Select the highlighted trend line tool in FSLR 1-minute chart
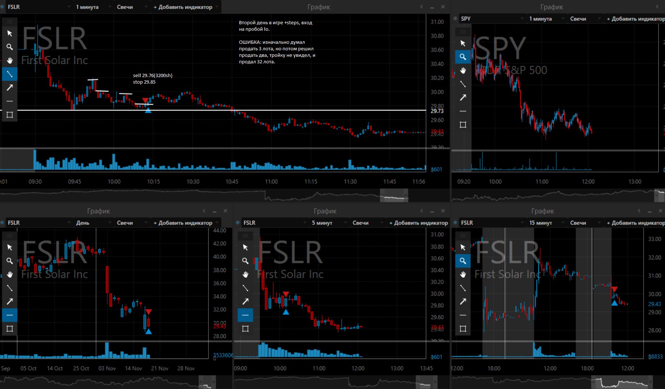Viewport: 665px width, 389px height. pos(10,74)
